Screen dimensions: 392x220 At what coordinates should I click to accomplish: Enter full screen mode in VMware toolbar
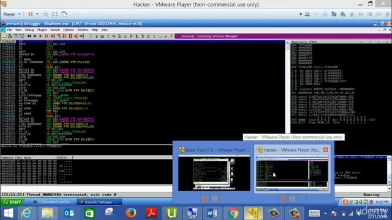55,14
